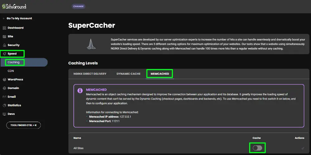
Task: Click the Site icon in sidebar
Action: 4,36
